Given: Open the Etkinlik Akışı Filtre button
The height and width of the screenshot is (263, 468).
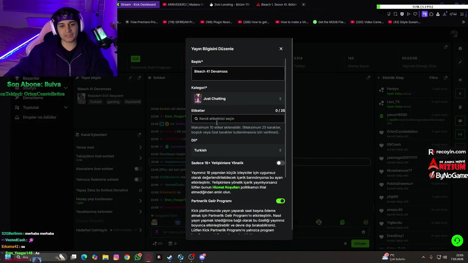Looking at the screenshot, I should [433, 78].
